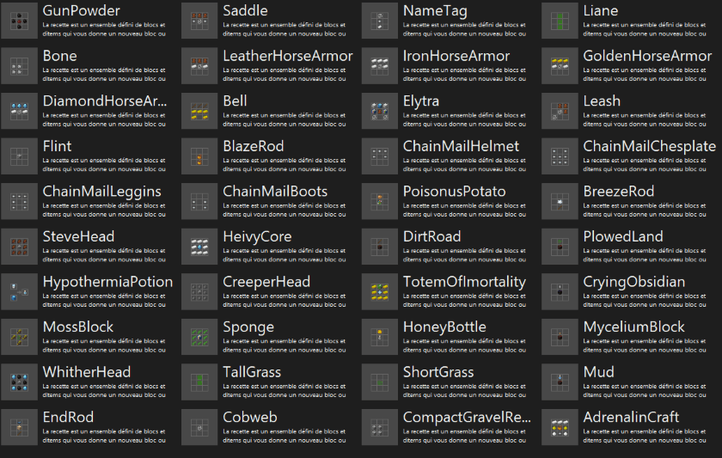The image size is (722, 458).
Task: Click the TallGrass recipe icon
Action: click(199, 382)
